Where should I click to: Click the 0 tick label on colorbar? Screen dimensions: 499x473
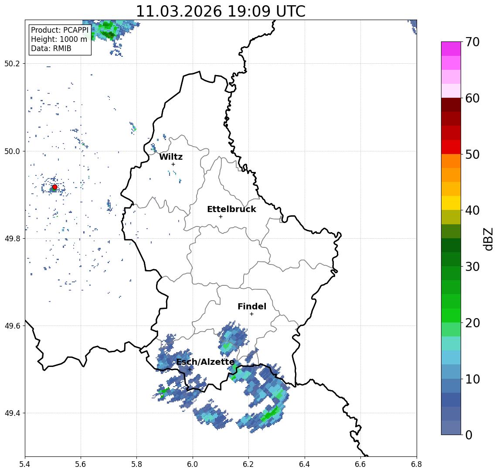coord(469,435)
